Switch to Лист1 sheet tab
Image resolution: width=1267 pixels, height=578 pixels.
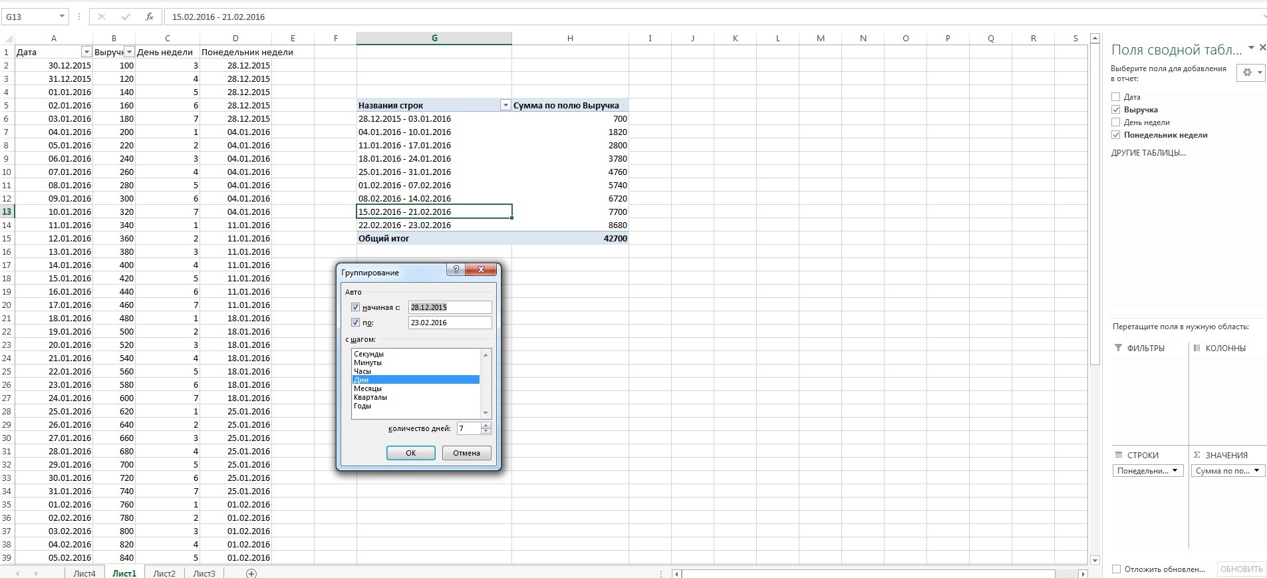coord(124,573)
